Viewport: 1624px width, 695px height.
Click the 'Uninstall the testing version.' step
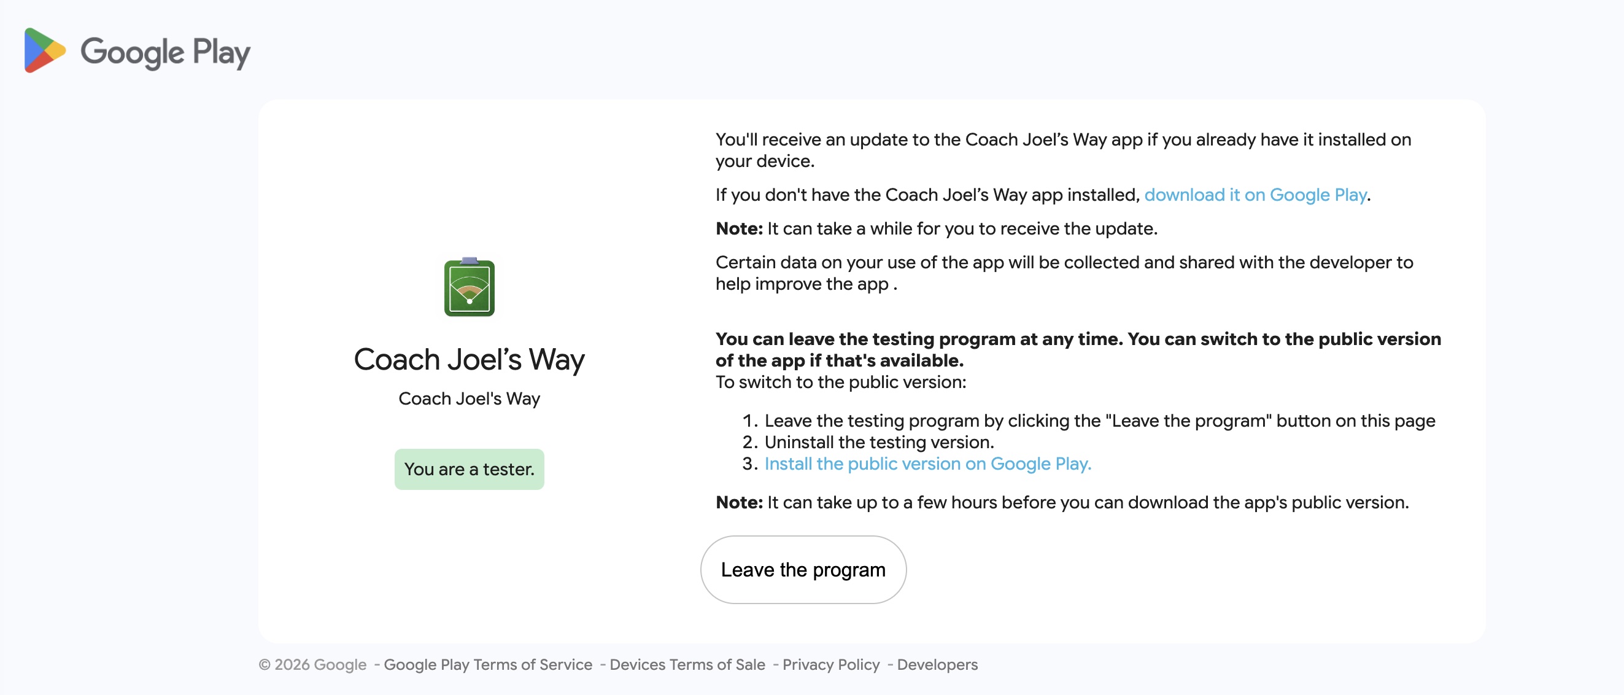pyautogui.click(x=879, y=442)
